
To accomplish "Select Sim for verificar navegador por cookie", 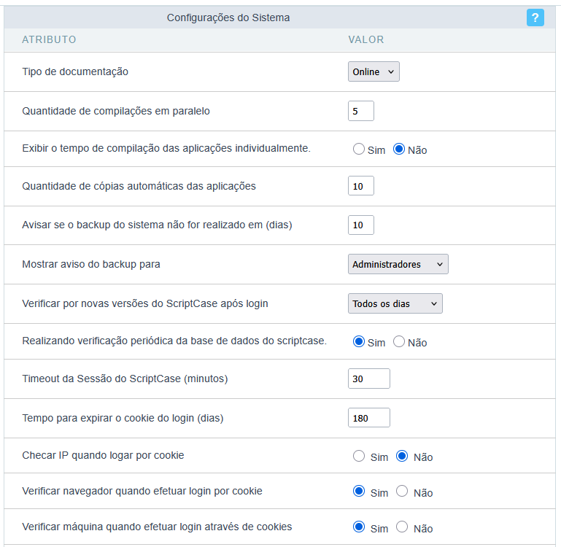I will pos(358,491).
